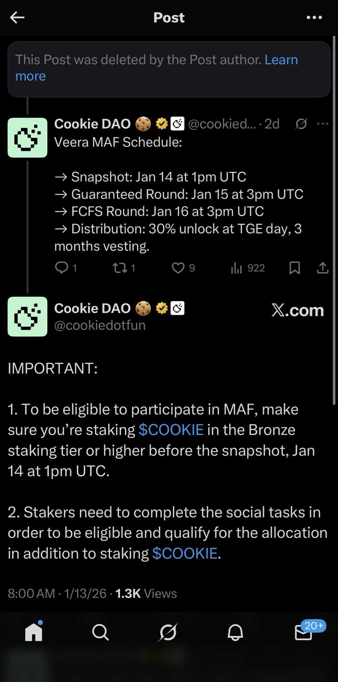Reply to the Veera MAF Schedule post
This screenshot has width=338, height=682.
coord(62,268)
